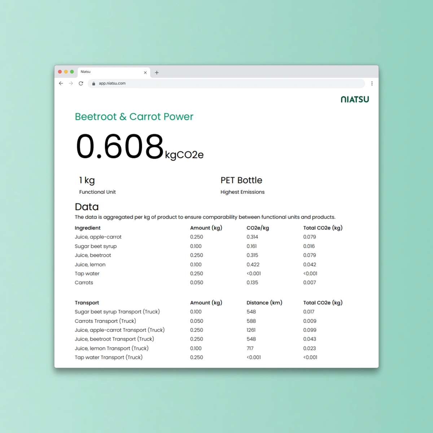Click the yellow minimize traffic light
This screenshot has height=433, width=433.
pyautogui.click(x=66, y=71)
